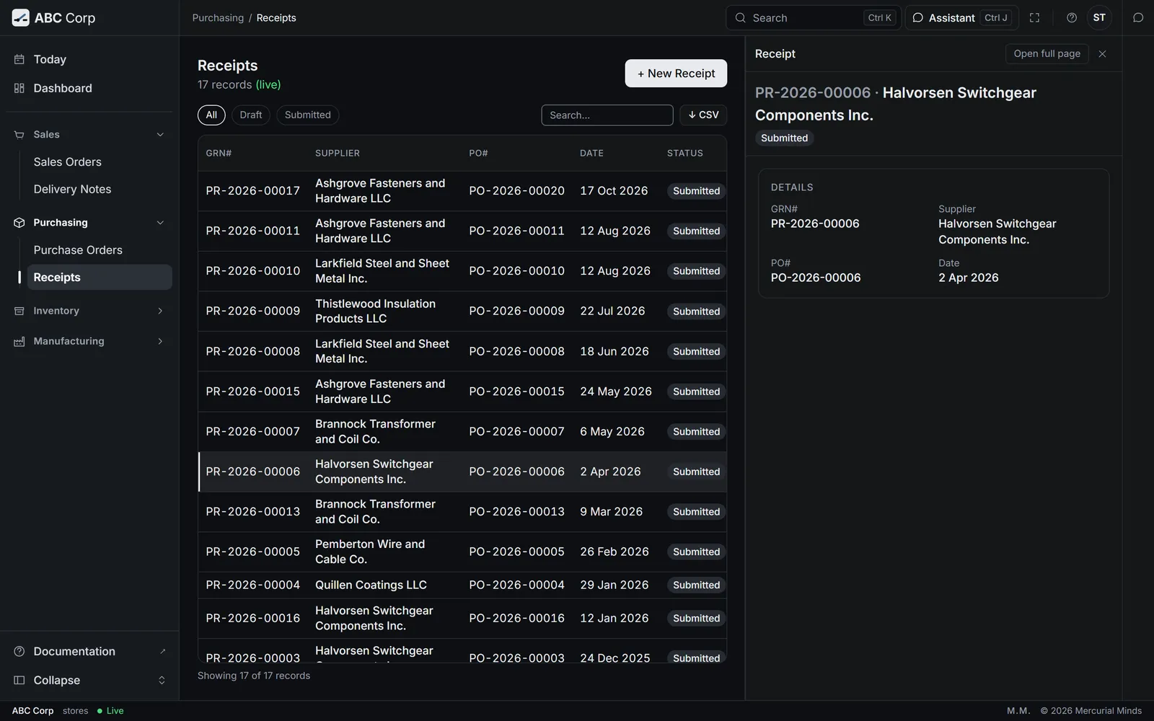Open the ST user avatar menu
This screenshot has width=1154, height=721.
tap(1099, 18)
